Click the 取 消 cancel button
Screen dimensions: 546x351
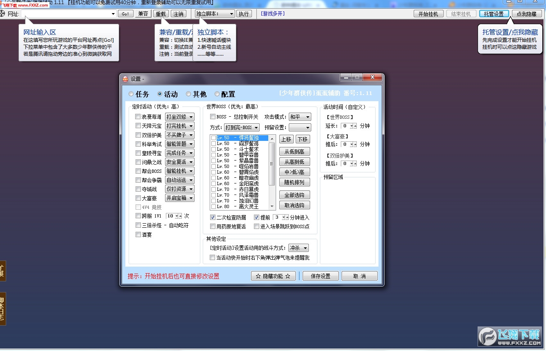coord(360,276)
